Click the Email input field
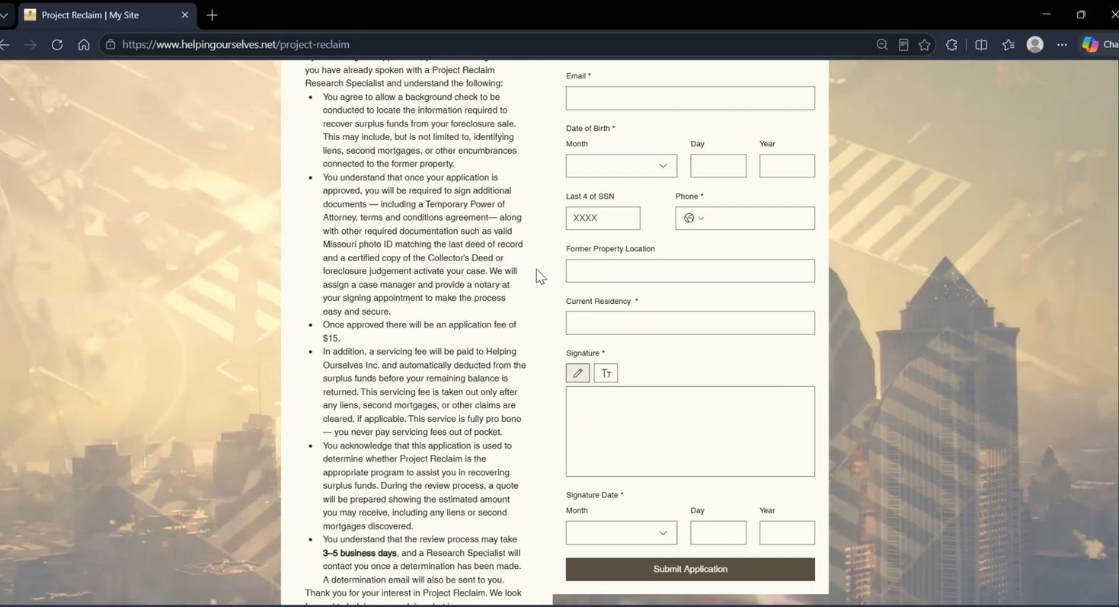The image size is (1119, 607). pyautogui.click(x=690, y=98)
